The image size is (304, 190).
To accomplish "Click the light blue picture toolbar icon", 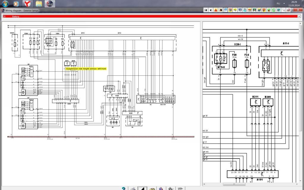I will pyautogui.click(x=225, y=10).
